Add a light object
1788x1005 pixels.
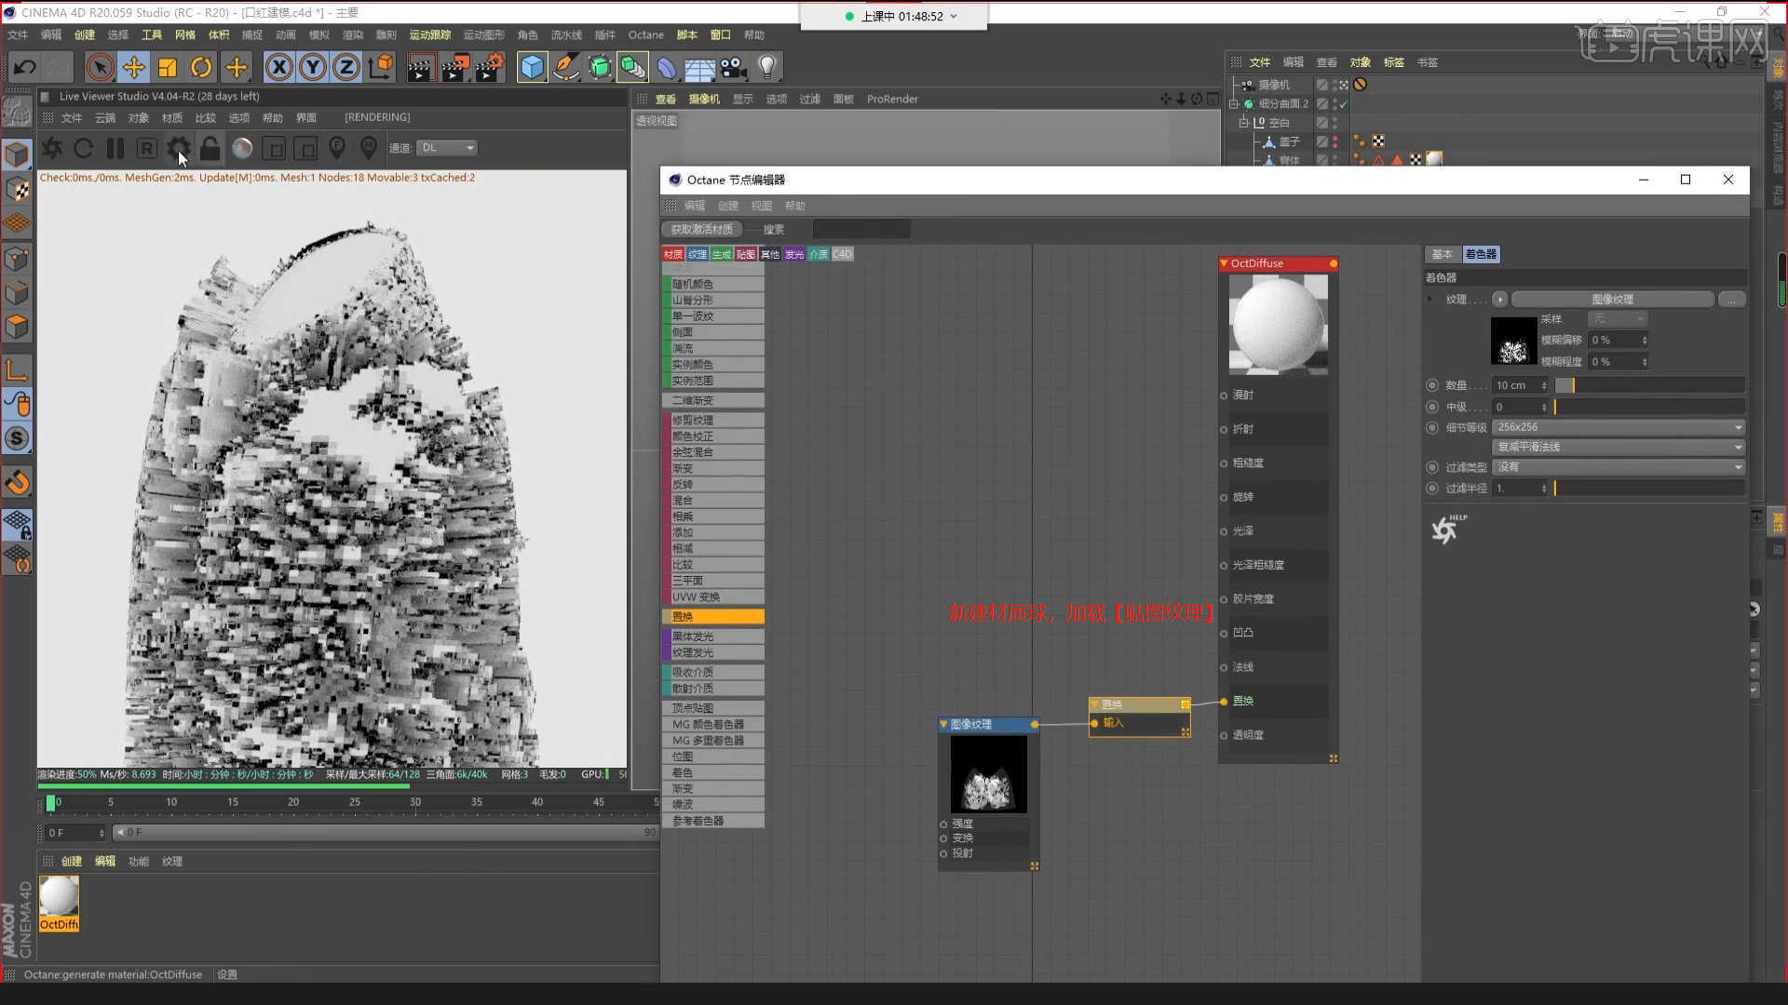pos(767,67)
